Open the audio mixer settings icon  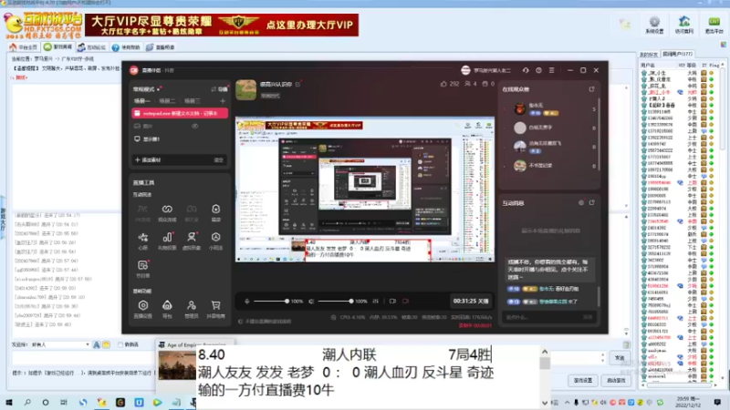tap(375, 302)
